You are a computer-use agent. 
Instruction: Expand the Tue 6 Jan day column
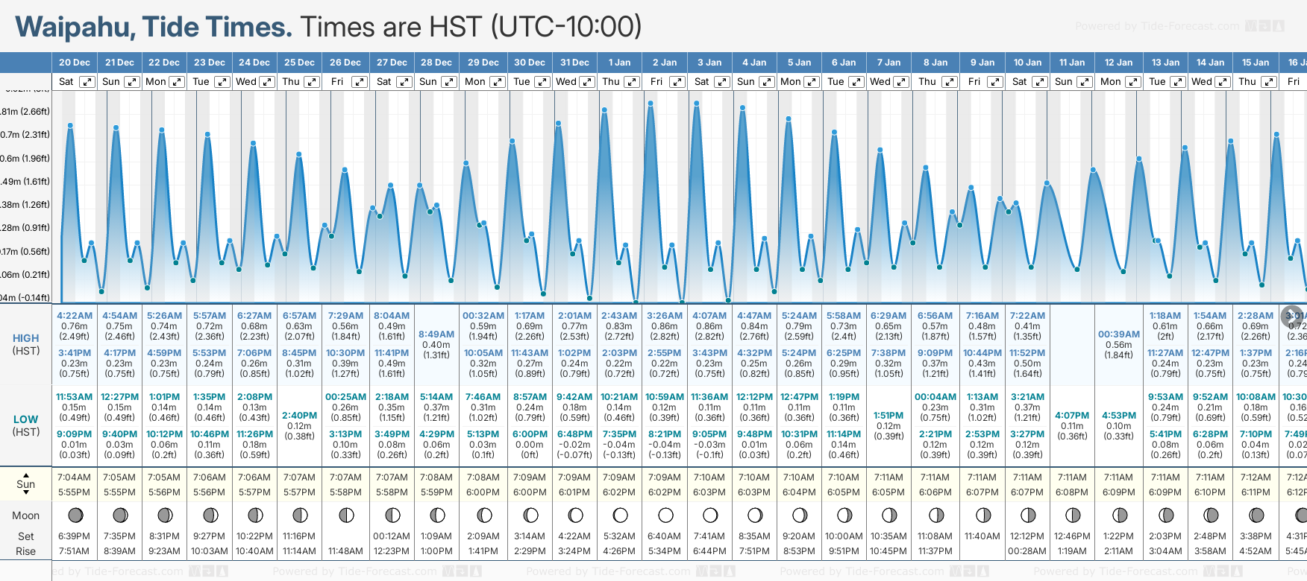click(x=856, y=82)
